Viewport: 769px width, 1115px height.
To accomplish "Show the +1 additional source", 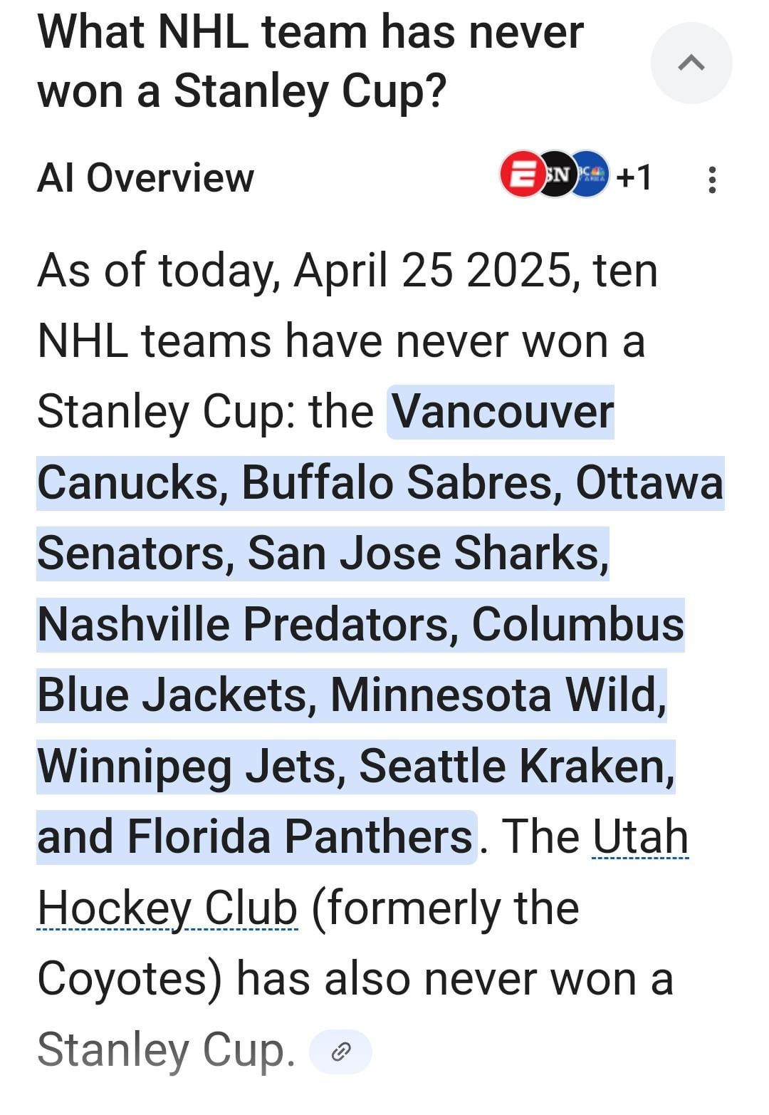I will click(x=634, y=177).
